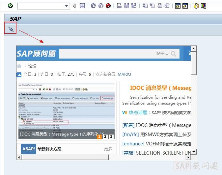Click the 今日: 3 statistic text
Image resolution: width=222 pixels, height=175 pixels.
coord(30,74)
